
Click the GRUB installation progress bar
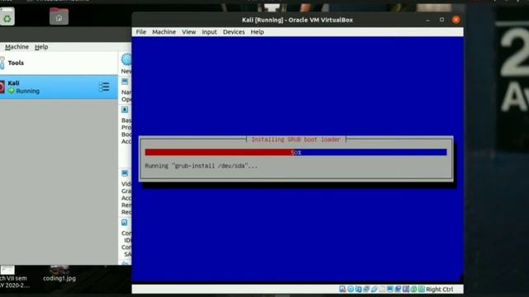coord(296,153)
